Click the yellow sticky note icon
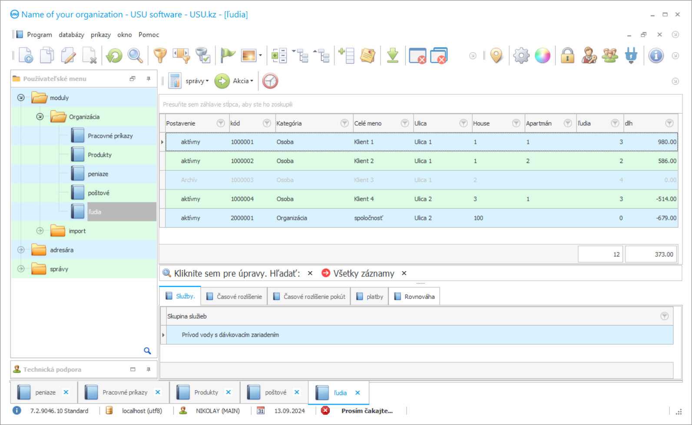The height and width of the screenshot is (425, 692). coord(368,56)
